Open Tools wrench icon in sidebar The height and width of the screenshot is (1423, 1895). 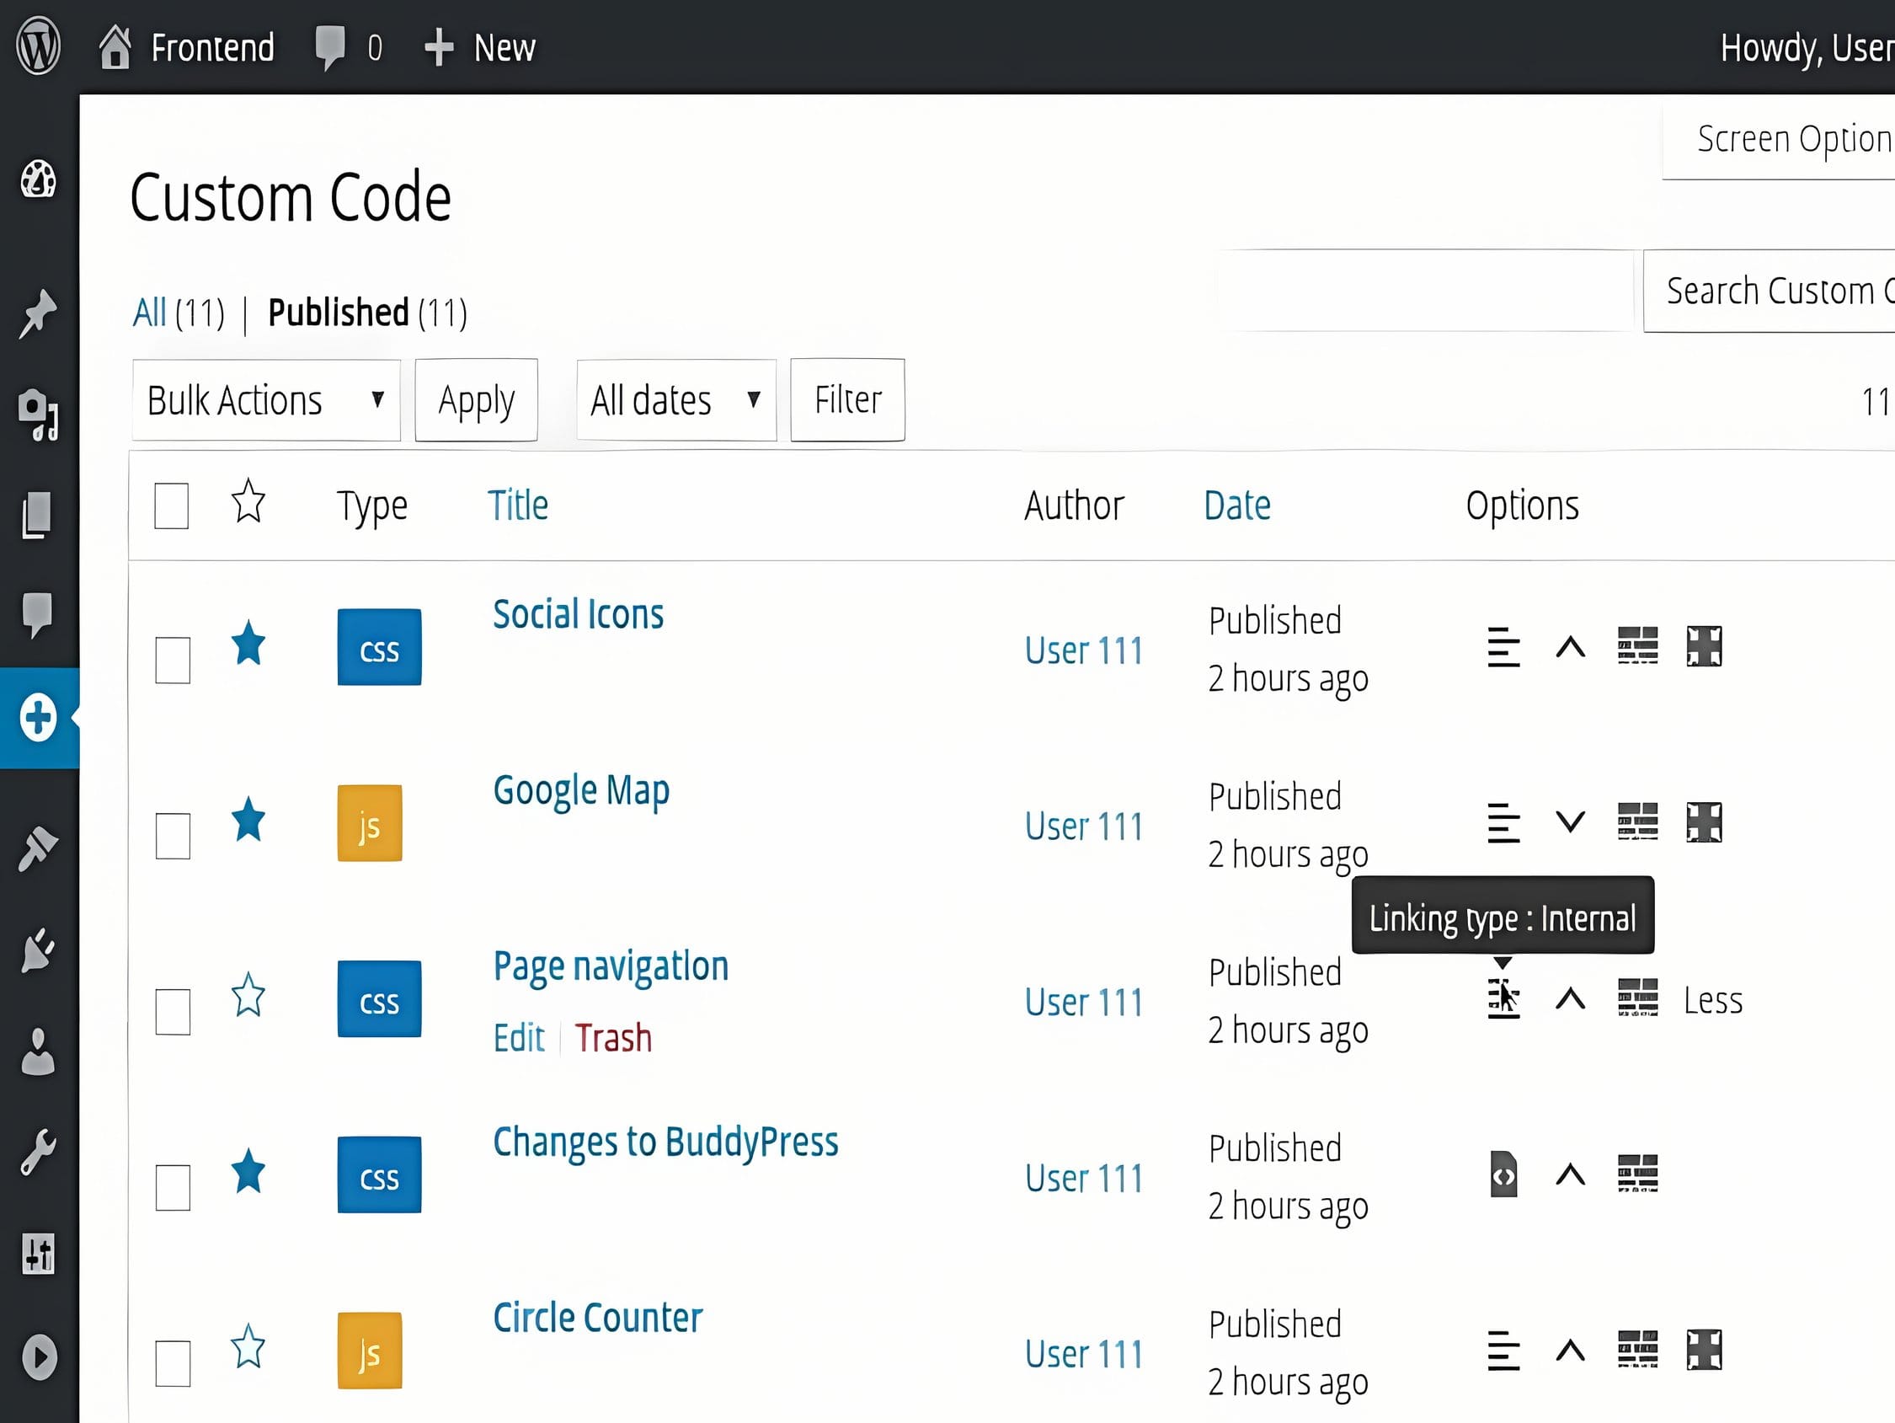pos(39,1152)
